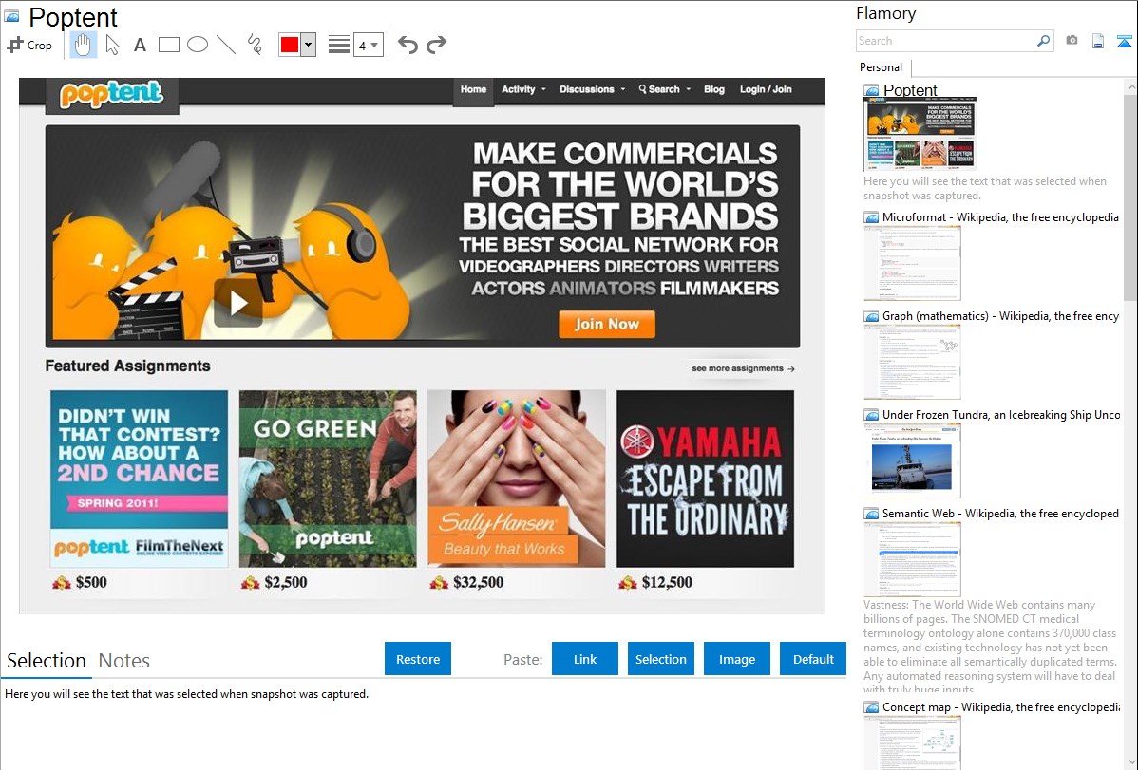Click the Flamory search field
1138x770 pixels.
(x=946, y=41)
